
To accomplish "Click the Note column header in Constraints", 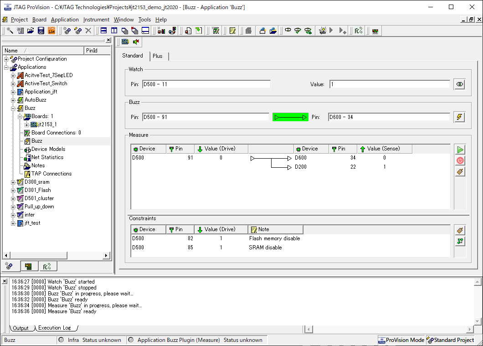I will click(275, 230).
